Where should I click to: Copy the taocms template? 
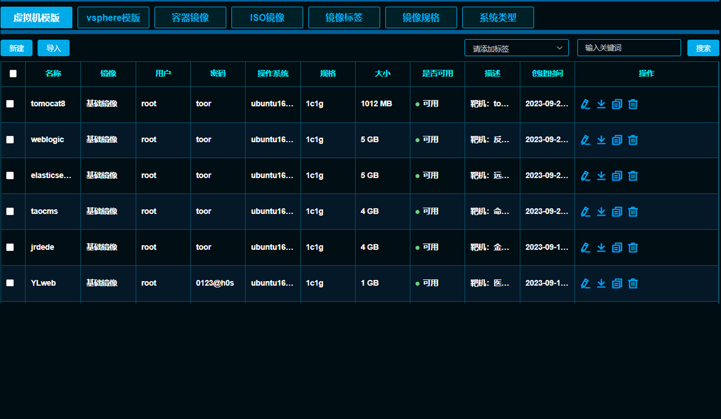[x=617, y=211]
